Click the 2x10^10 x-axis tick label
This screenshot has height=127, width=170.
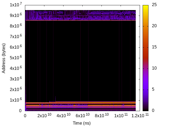(44, 116)
